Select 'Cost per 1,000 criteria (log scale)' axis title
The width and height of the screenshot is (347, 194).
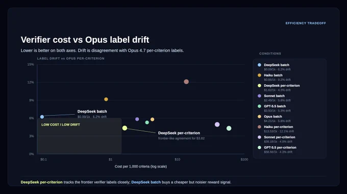tap(141, 167)
